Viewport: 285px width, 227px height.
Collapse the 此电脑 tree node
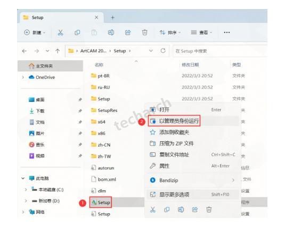click(x=23, y=179)
